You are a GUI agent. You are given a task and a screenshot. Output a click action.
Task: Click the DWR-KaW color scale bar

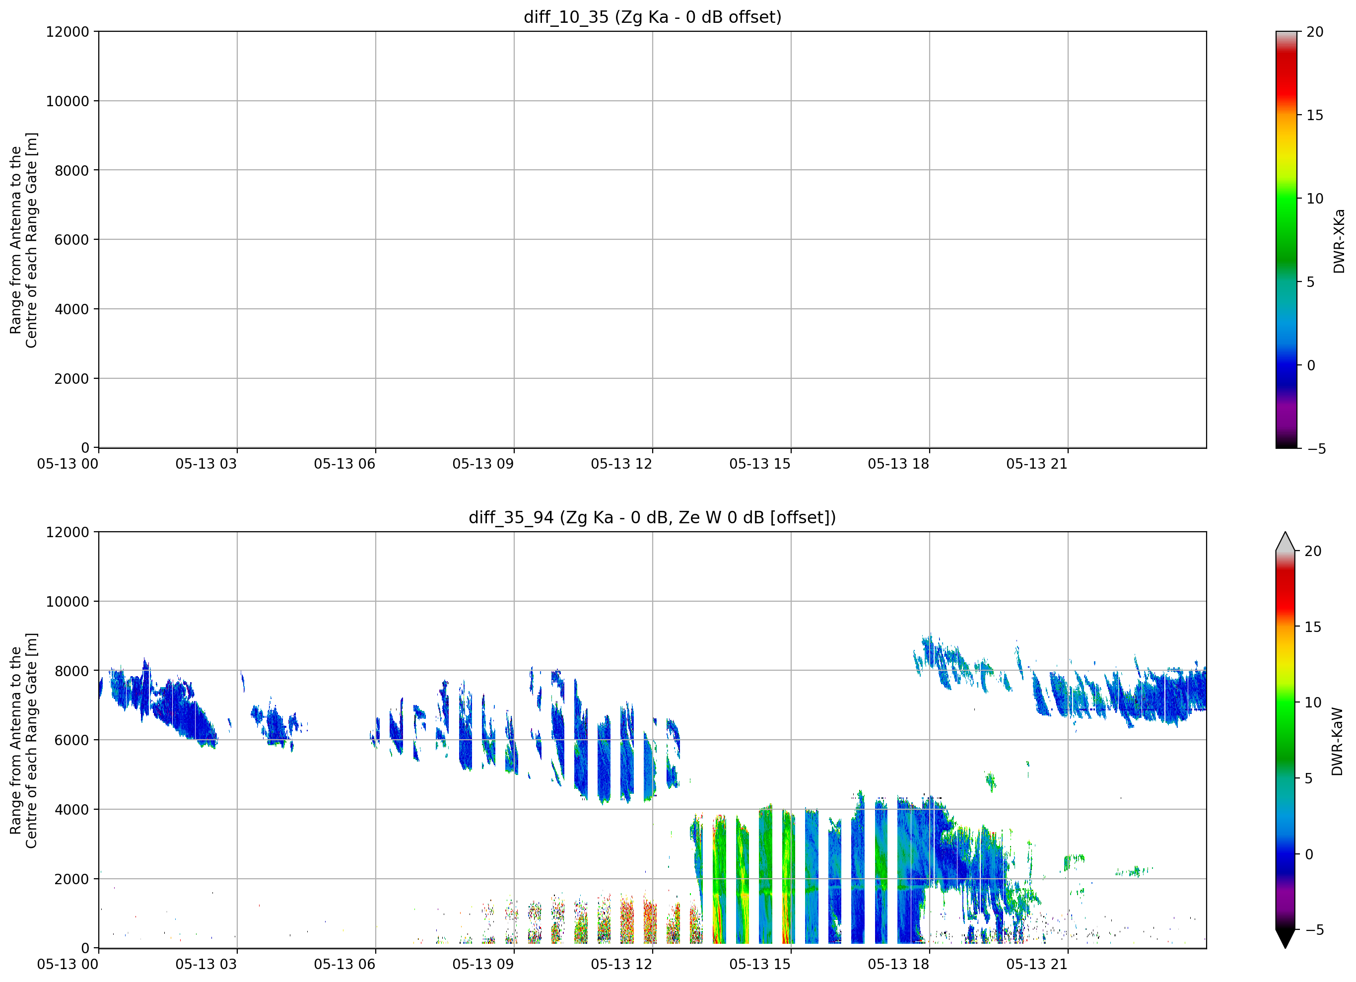pyautogui.click(x=1286, y=740)
